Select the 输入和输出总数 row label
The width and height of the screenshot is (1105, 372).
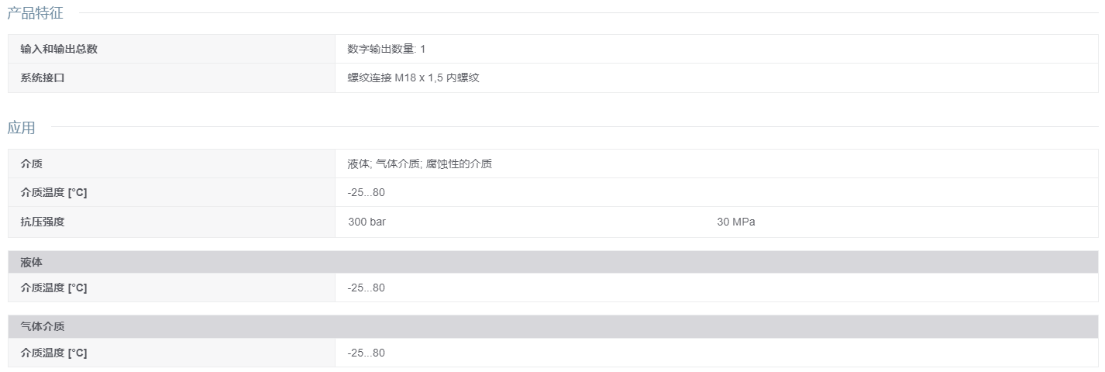click(x=59, y=49)
